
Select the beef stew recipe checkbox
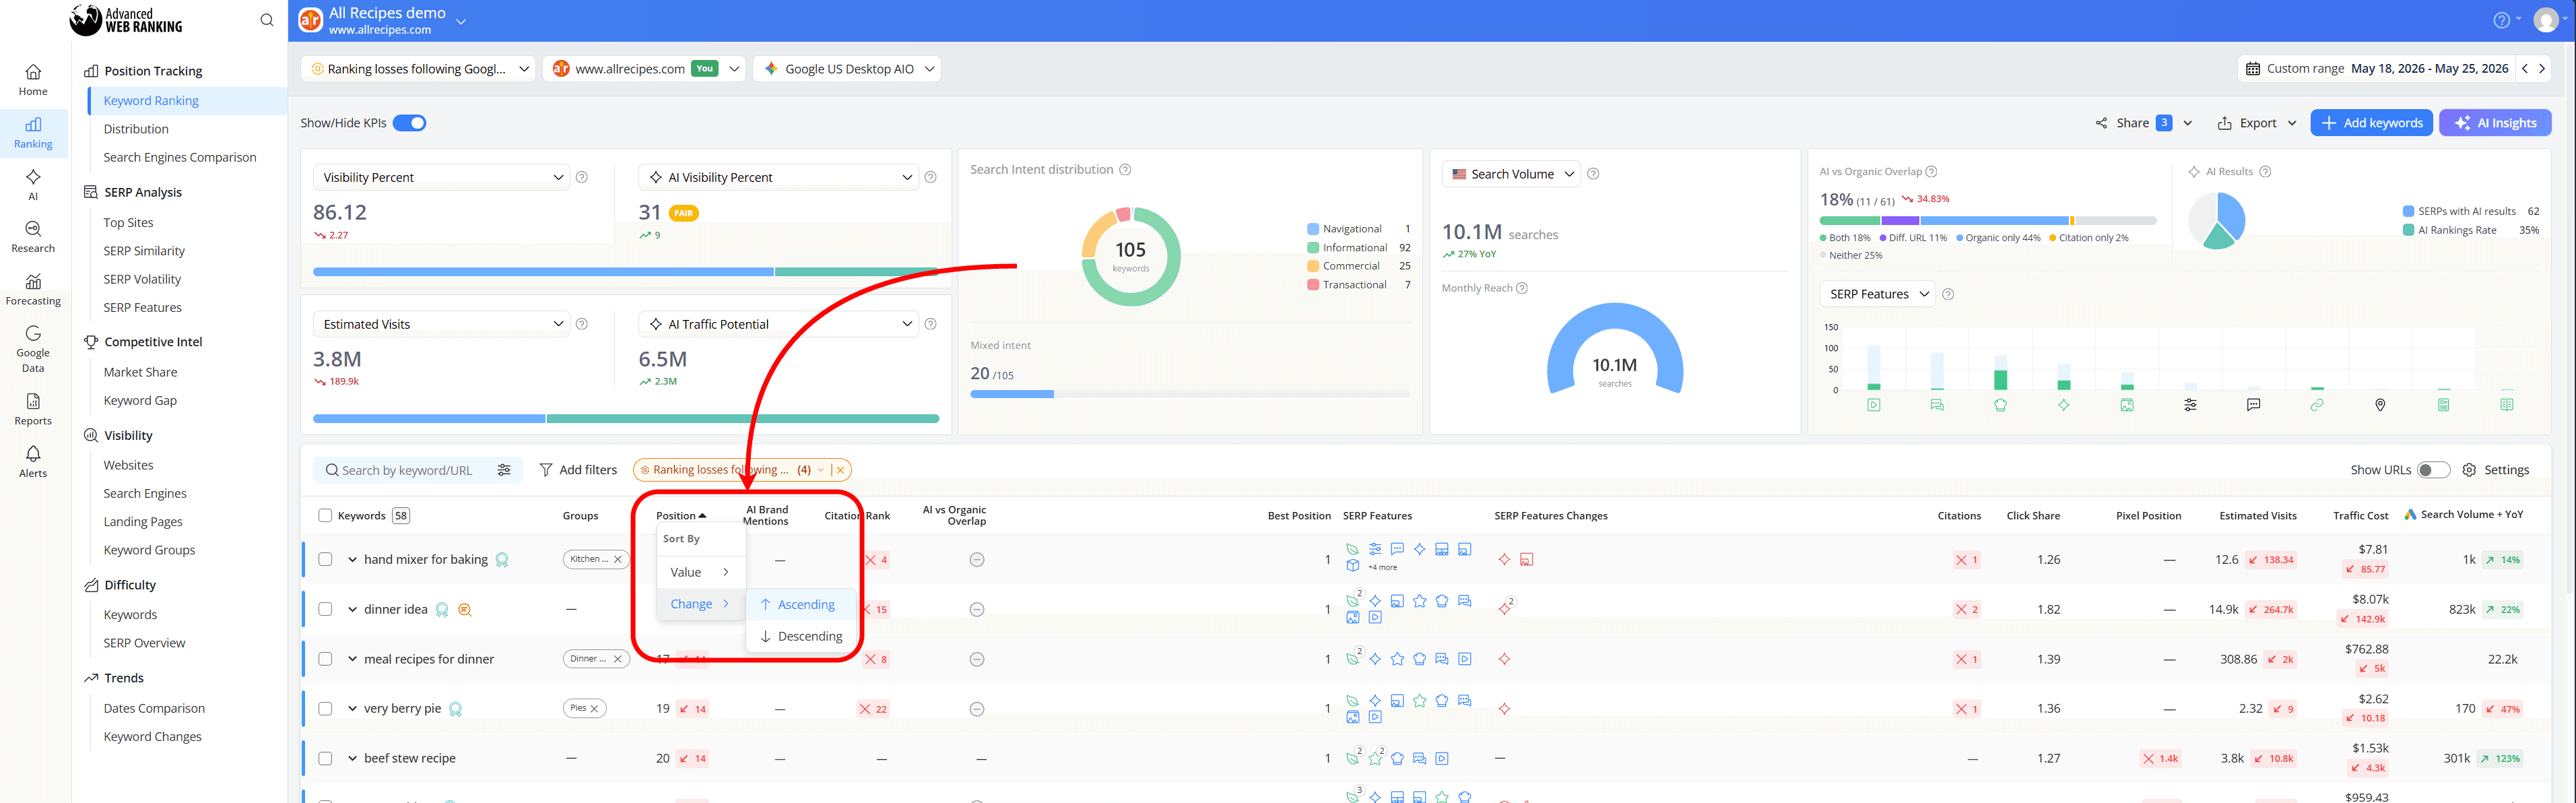[325, 759]
